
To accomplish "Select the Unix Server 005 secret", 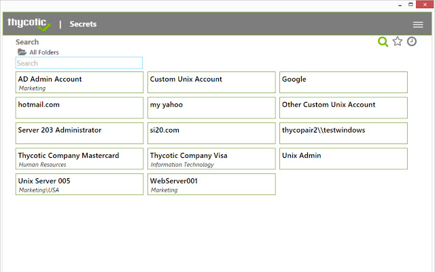I will click(x=80, y=184).
